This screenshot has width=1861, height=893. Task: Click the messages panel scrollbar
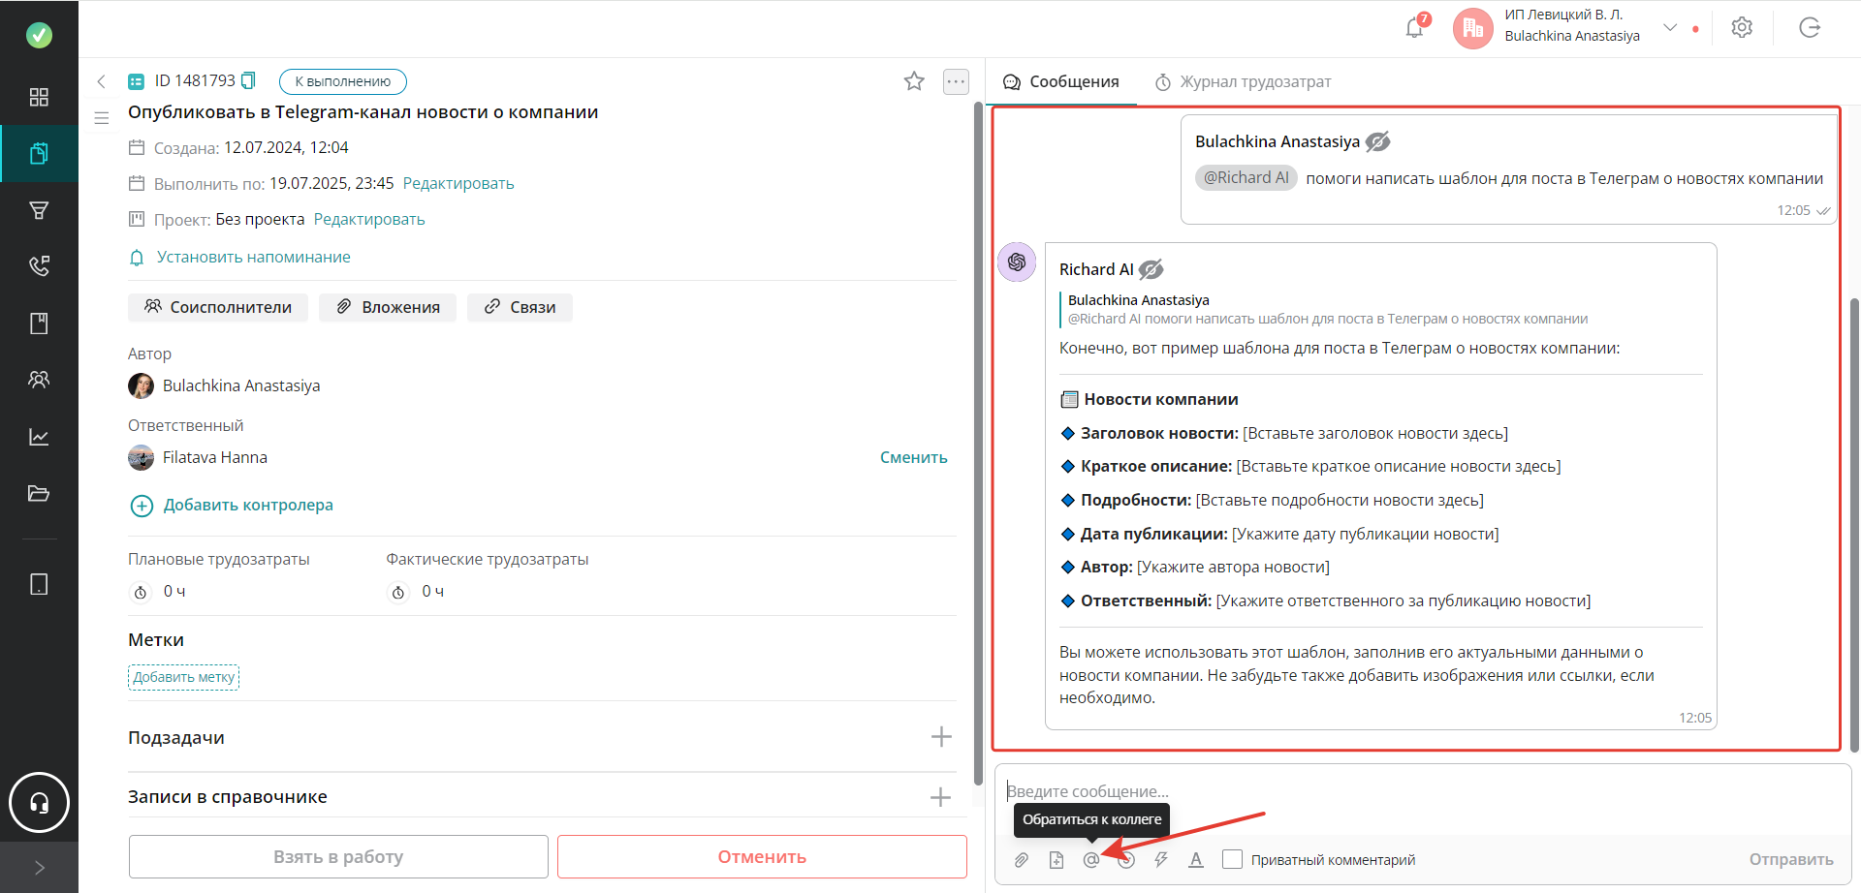(1854, 523)
